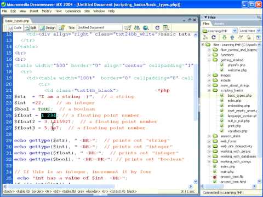Expand the include folder
Image resolution: width=263 pixels, height=197 pixels.
(209, 80)
